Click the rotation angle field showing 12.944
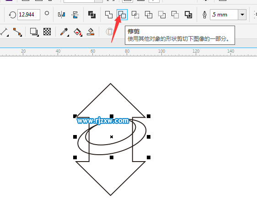Viewport: 257px width, 211px height. tap(29, 15)
